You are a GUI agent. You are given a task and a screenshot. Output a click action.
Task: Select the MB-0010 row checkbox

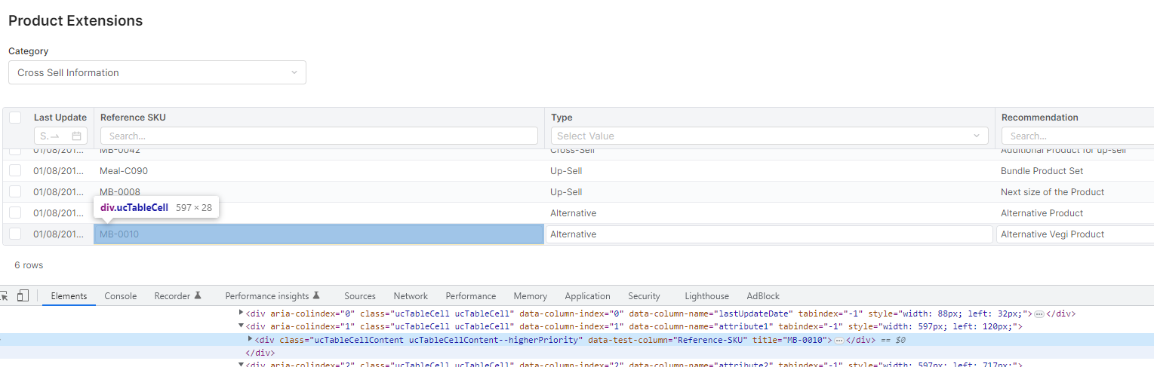click(15, 234)
